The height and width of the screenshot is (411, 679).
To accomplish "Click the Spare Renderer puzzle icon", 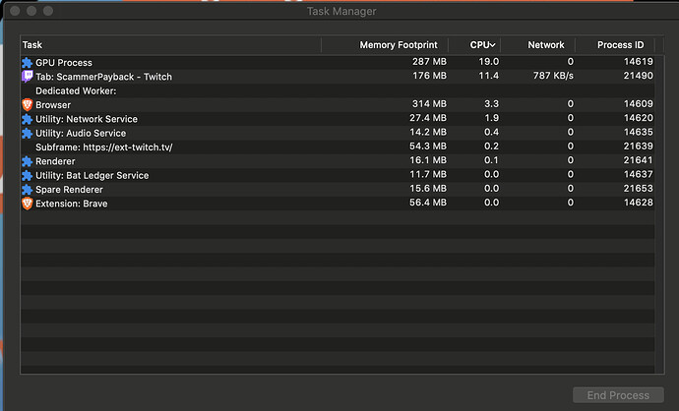I will coord(27,190).
